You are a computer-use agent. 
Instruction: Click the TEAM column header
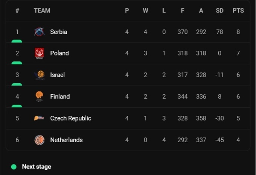point(42,11)
